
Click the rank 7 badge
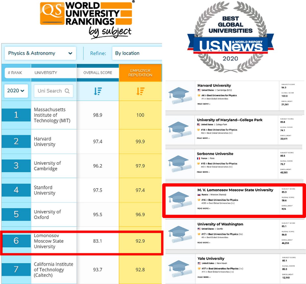16,269
